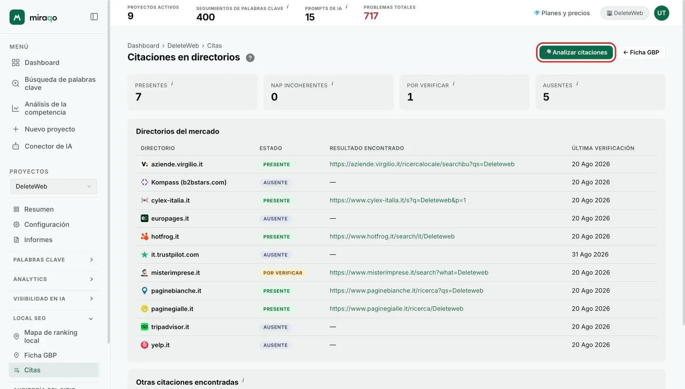Click the info icon next to Ausentes

pos(577,84)
